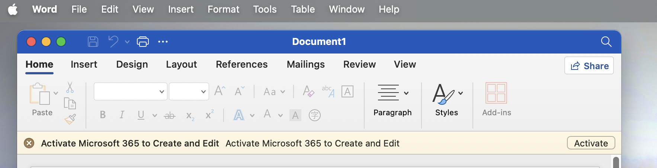Image resolution: width=657 pixels, height=168 pixels.
Task: Open the Styles gallery
Action: pos(447,100)
